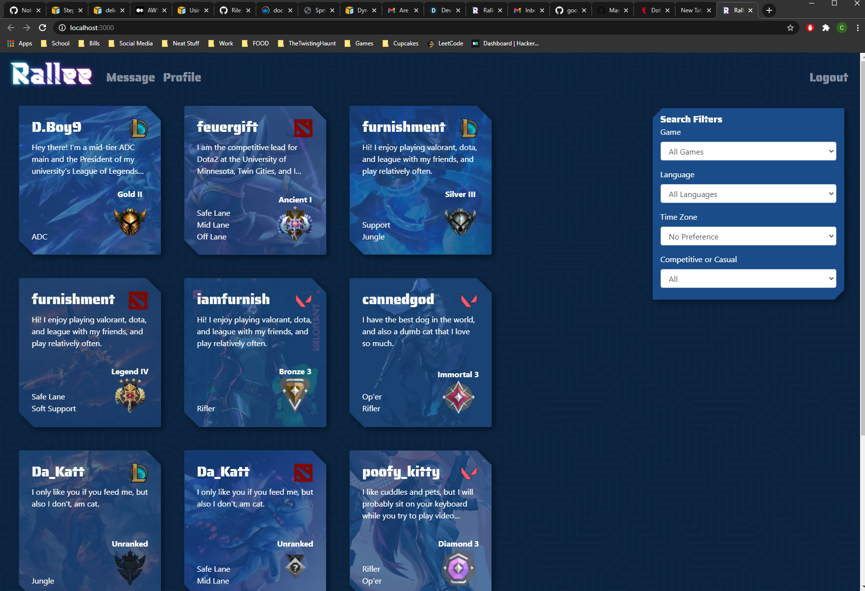
Task: Click the Unranked question-mark badge on Da_Katt's Dota card
Action: coord(295,566)
